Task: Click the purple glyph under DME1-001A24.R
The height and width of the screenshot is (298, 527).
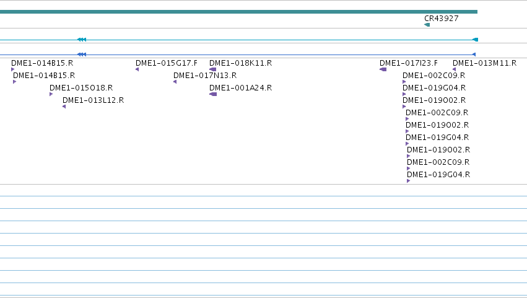Action: (x=213, y=95)
